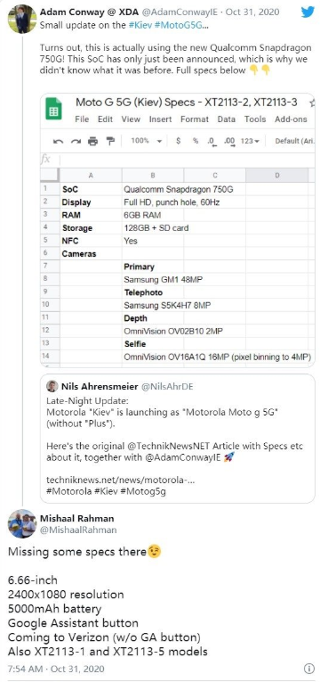
Task: Select column D header
Action: [x=276, y=176]
